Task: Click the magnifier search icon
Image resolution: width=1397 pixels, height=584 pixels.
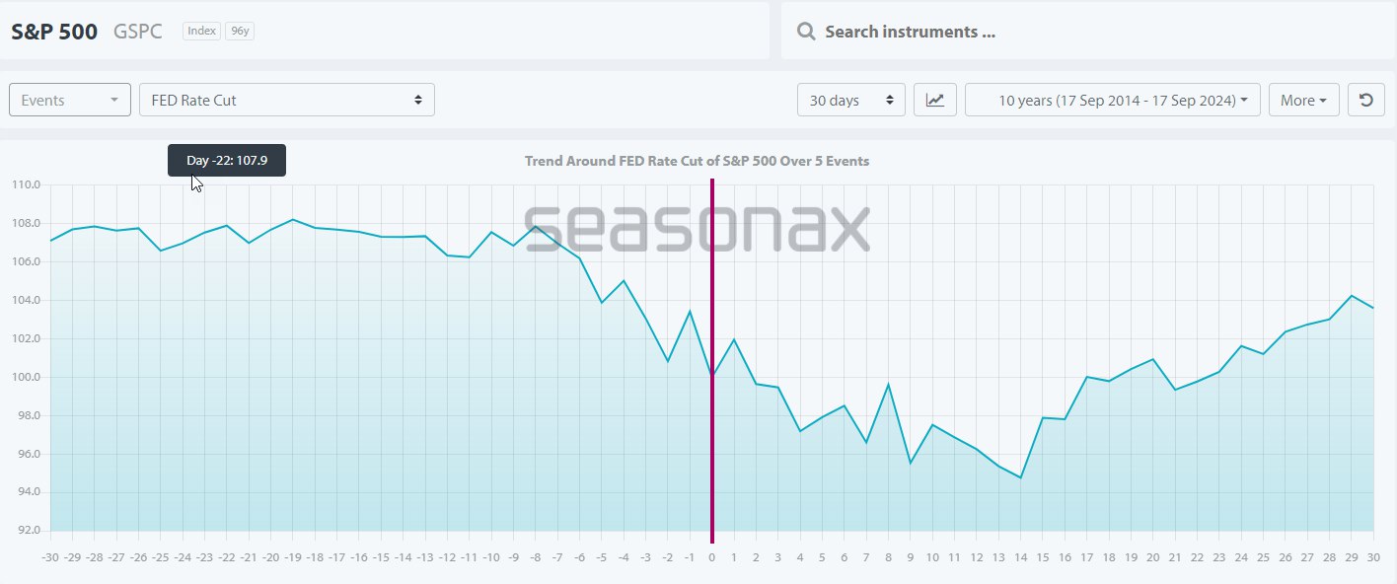Action: pyautogui.click(x=806, y=32)
